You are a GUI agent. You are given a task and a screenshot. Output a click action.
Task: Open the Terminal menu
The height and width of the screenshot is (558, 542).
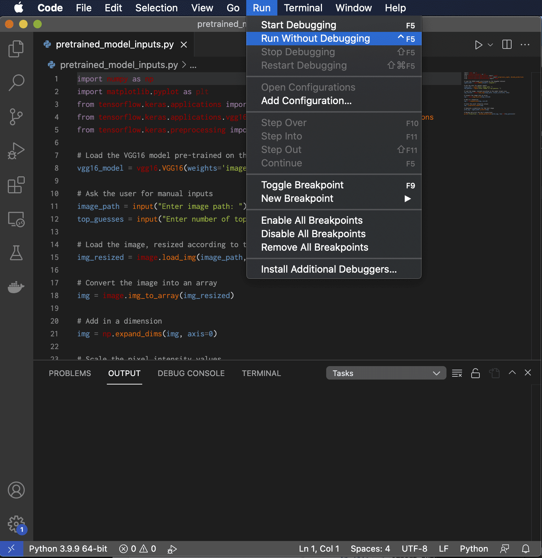coord(303,8)
